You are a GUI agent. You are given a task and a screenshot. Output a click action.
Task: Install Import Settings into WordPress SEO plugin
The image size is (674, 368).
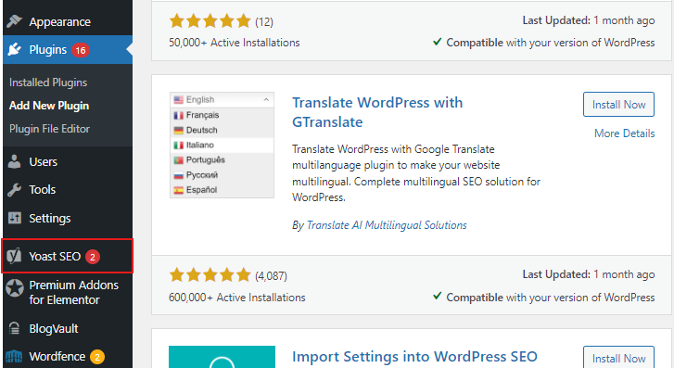point(618,358)
